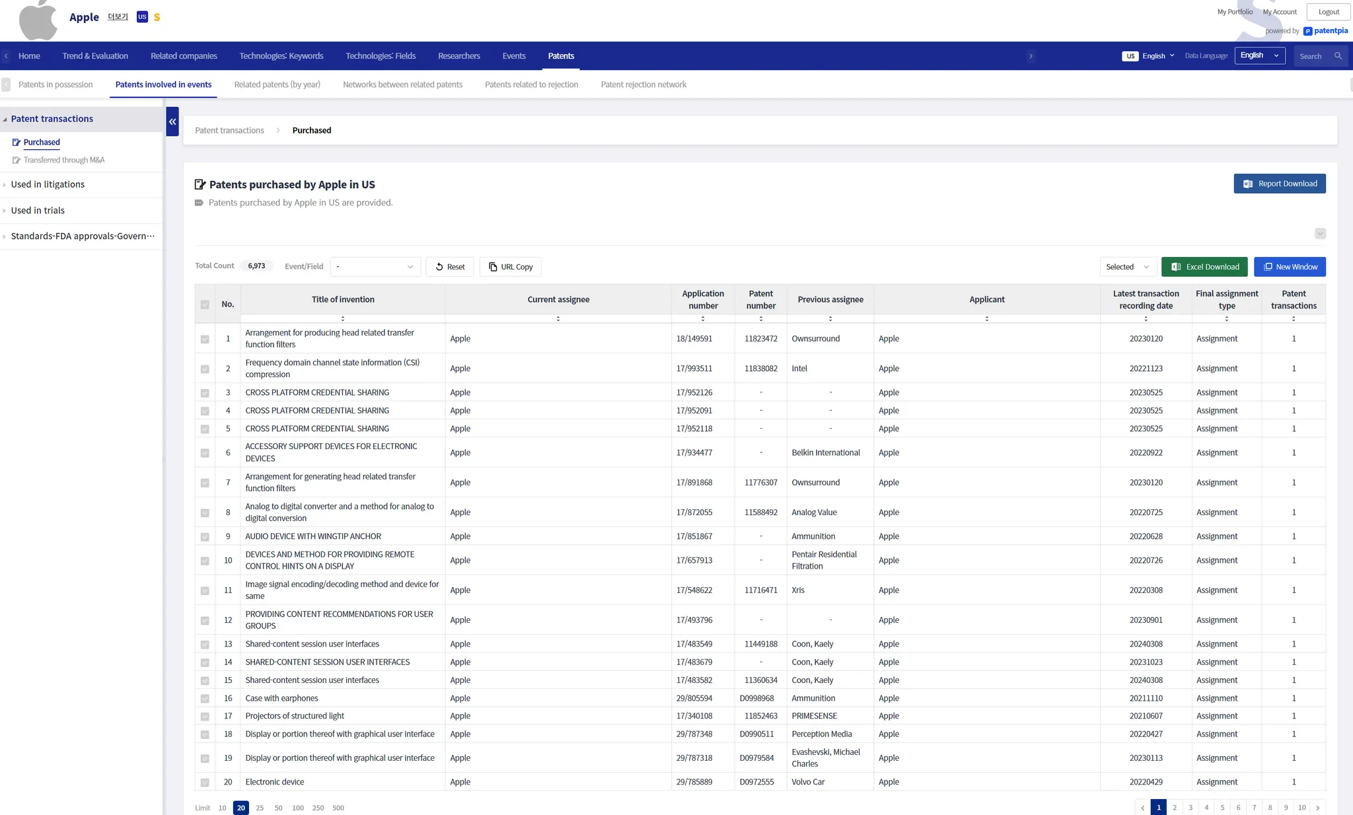
Task: Collapse description panel with small chevron
Action: (x=1320, y=234)
